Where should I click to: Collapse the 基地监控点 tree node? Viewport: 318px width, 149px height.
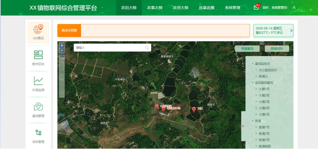[253, 63]
